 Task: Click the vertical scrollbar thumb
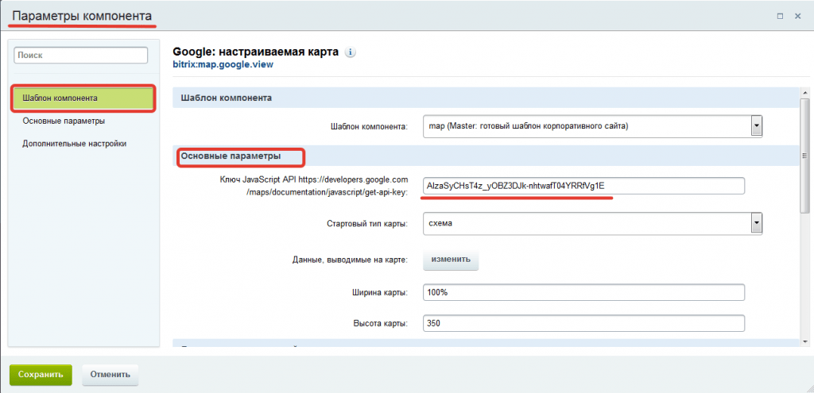pos(804,155)
